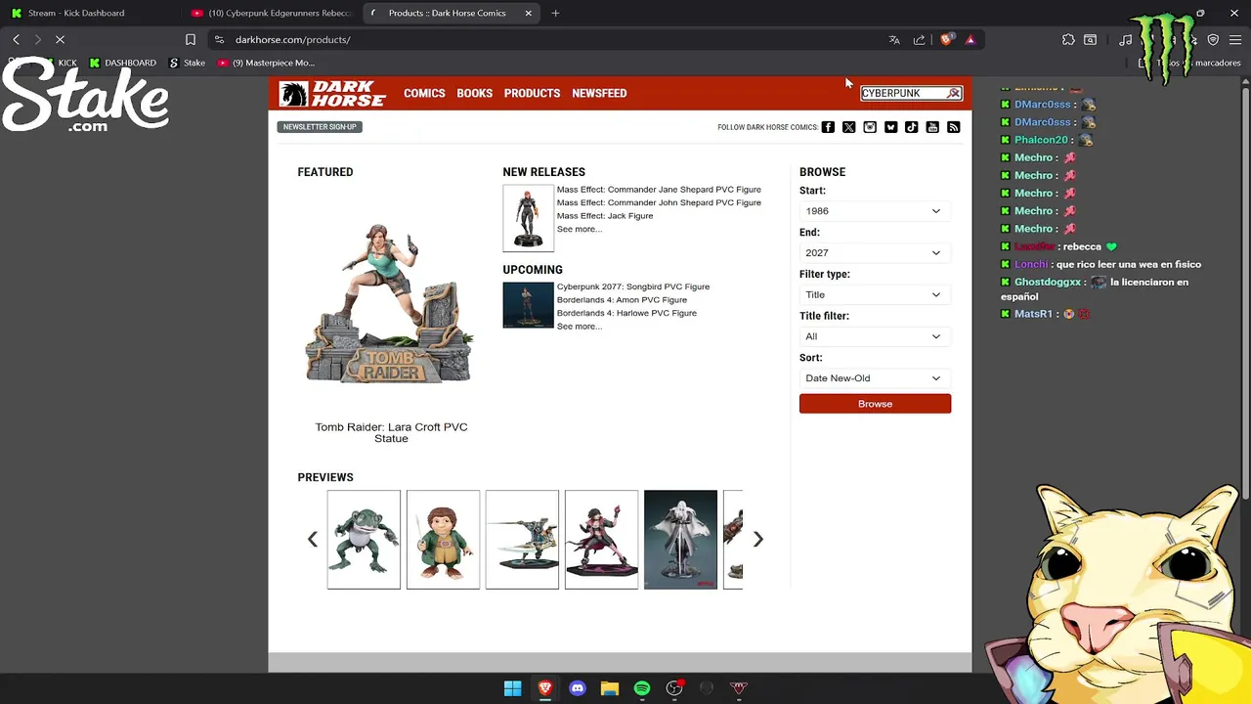Open the frog figure preview thumbnail

point(364,540)
